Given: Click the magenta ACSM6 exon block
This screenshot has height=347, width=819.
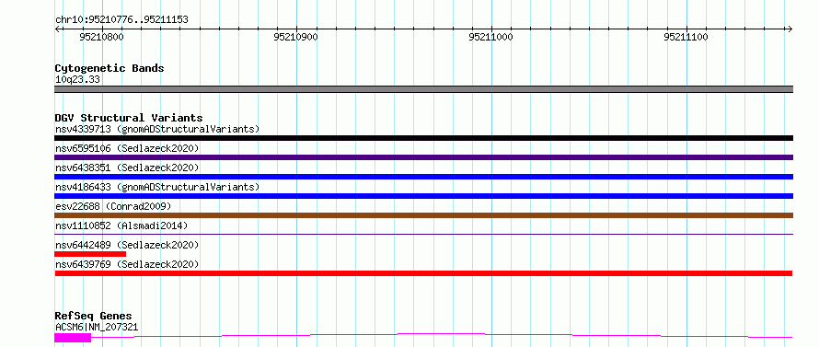Looking at the screenshot, I should [x=73, y=338].
